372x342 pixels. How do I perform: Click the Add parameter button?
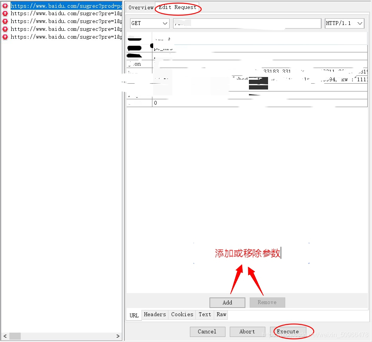227,303
